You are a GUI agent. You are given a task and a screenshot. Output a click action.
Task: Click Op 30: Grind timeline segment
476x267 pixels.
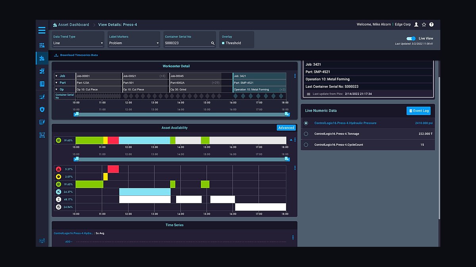click(x=195, y=89)
